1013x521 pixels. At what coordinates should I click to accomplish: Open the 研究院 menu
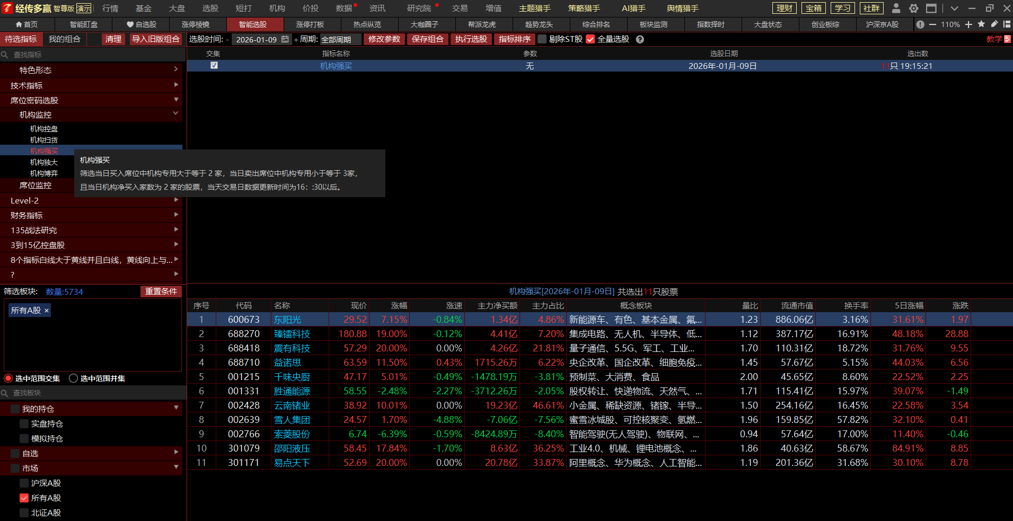pyautogui.click(x=419, y=8)
